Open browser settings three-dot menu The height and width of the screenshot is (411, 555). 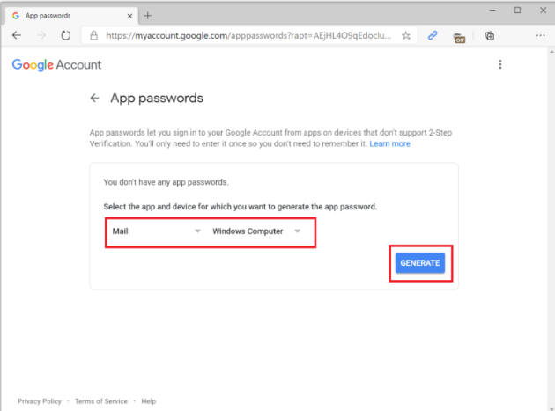540,35
